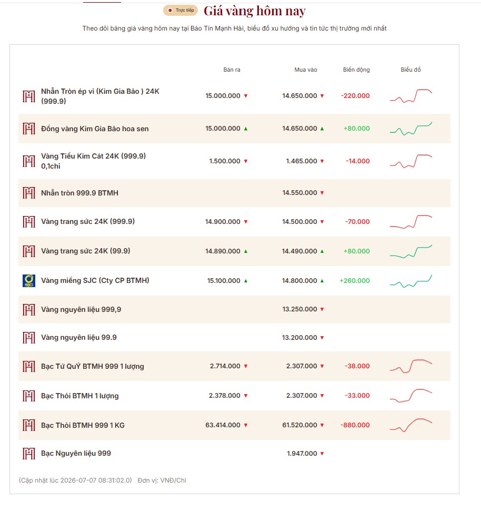Click the BTMH logo beside Nhẫn Tròn ép vỉ

click(x=29, y=96)
